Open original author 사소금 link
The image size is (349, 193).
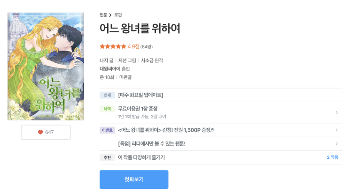click(x=147, y=60)
